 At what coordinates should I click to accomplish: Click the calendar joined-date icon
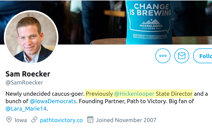90,120
